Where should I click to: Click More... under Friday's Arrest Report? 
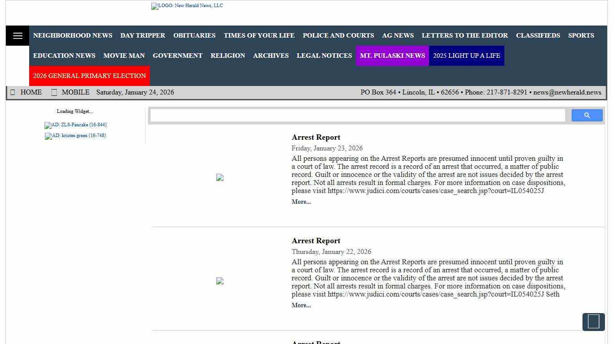pyautogui.click(x=301, y=202)
